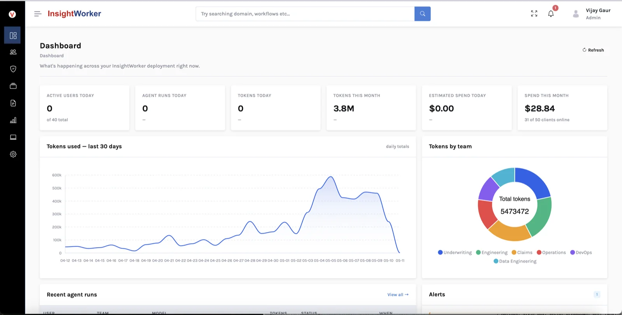Toggle the hamburger sidebar menu icon
622x315 pixels.
(38, 14)
